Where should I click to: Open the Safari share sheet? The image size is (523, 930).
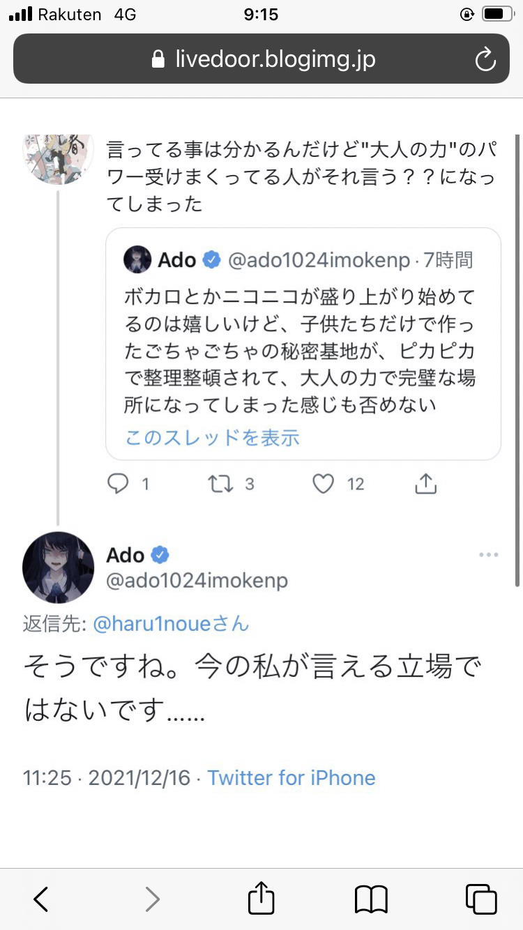pos(261,898)
